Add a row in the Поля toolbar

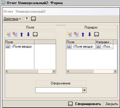(8, 34)
